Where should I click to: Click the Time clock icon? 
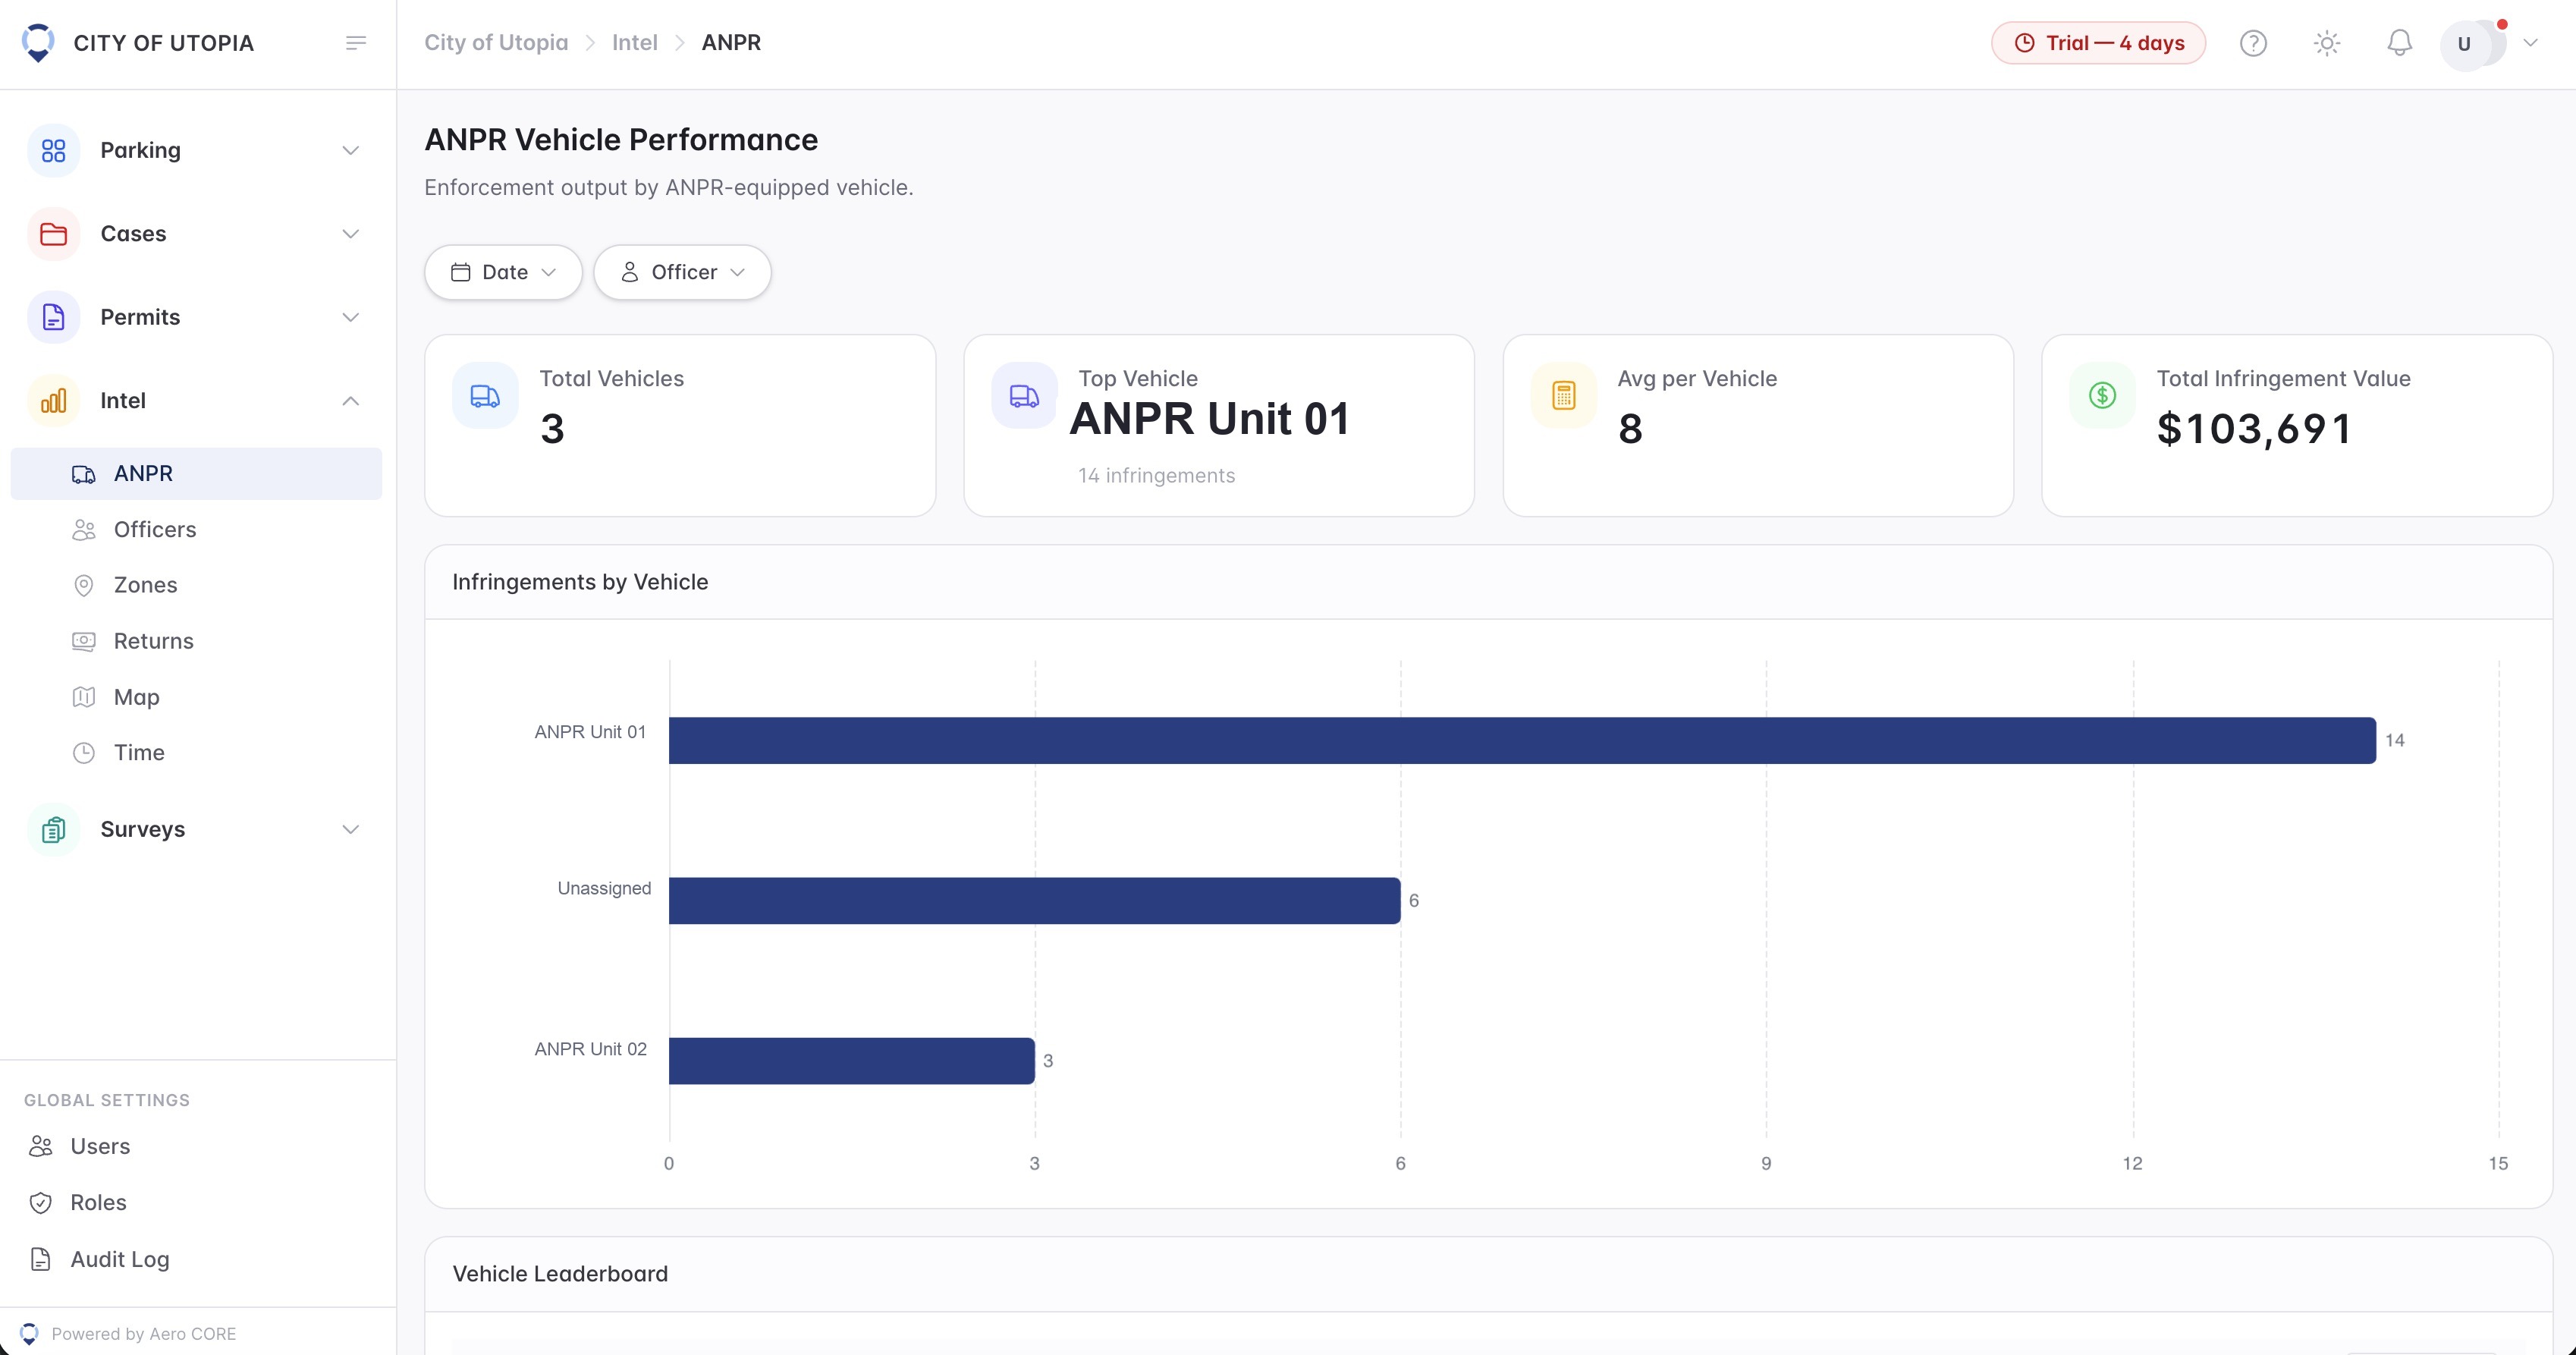(84, 753)
